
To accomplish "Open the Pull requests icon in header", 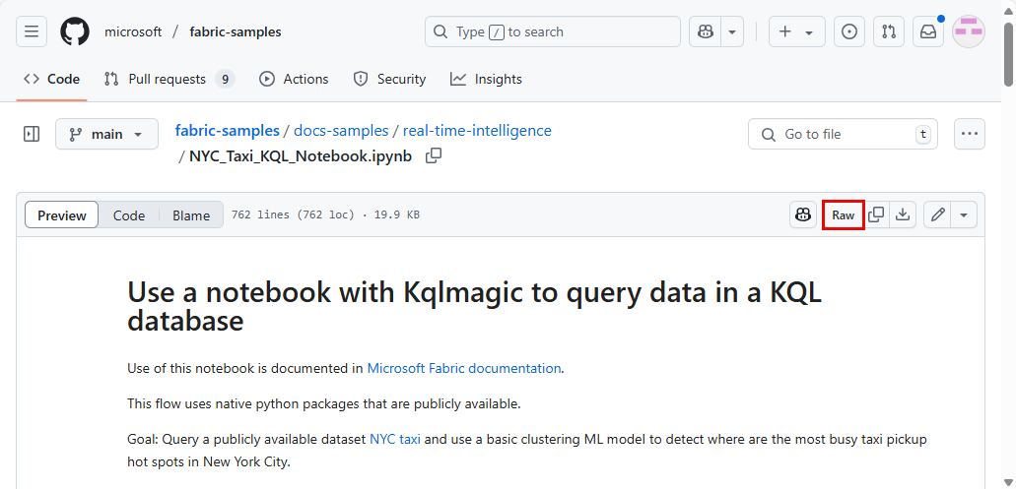I will (x=889, y=31).
